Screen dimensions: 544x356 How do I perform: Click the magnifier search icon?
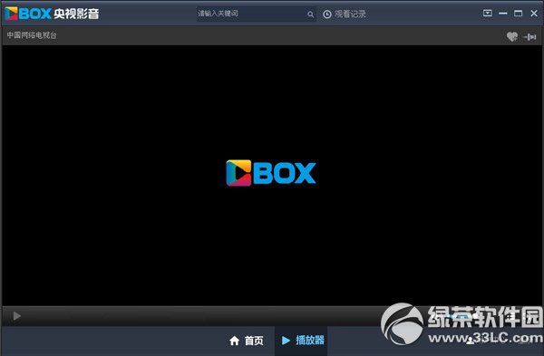[310, 14]
